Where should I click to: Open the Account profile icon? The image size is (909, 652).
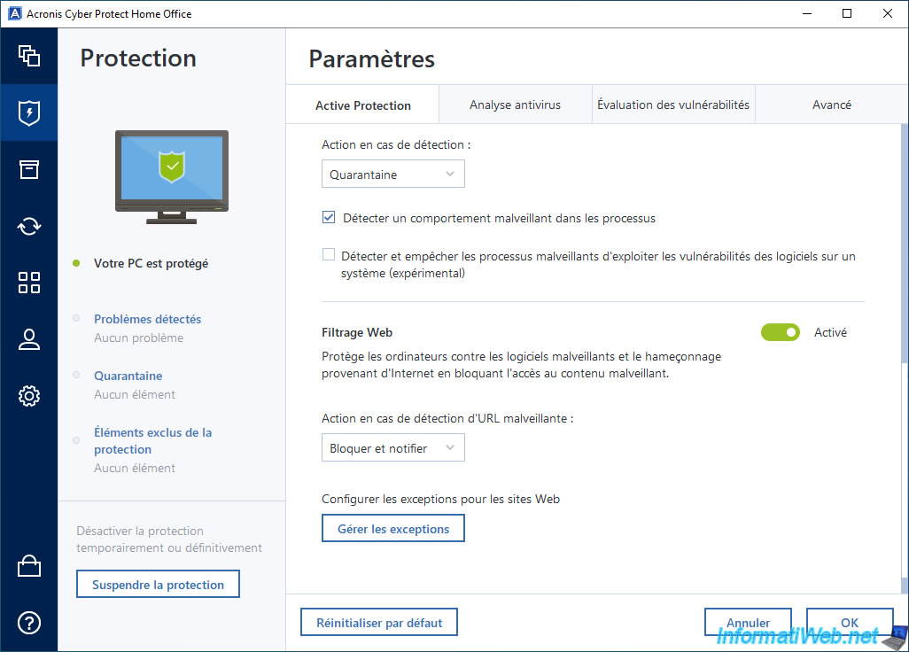[29, 339]
